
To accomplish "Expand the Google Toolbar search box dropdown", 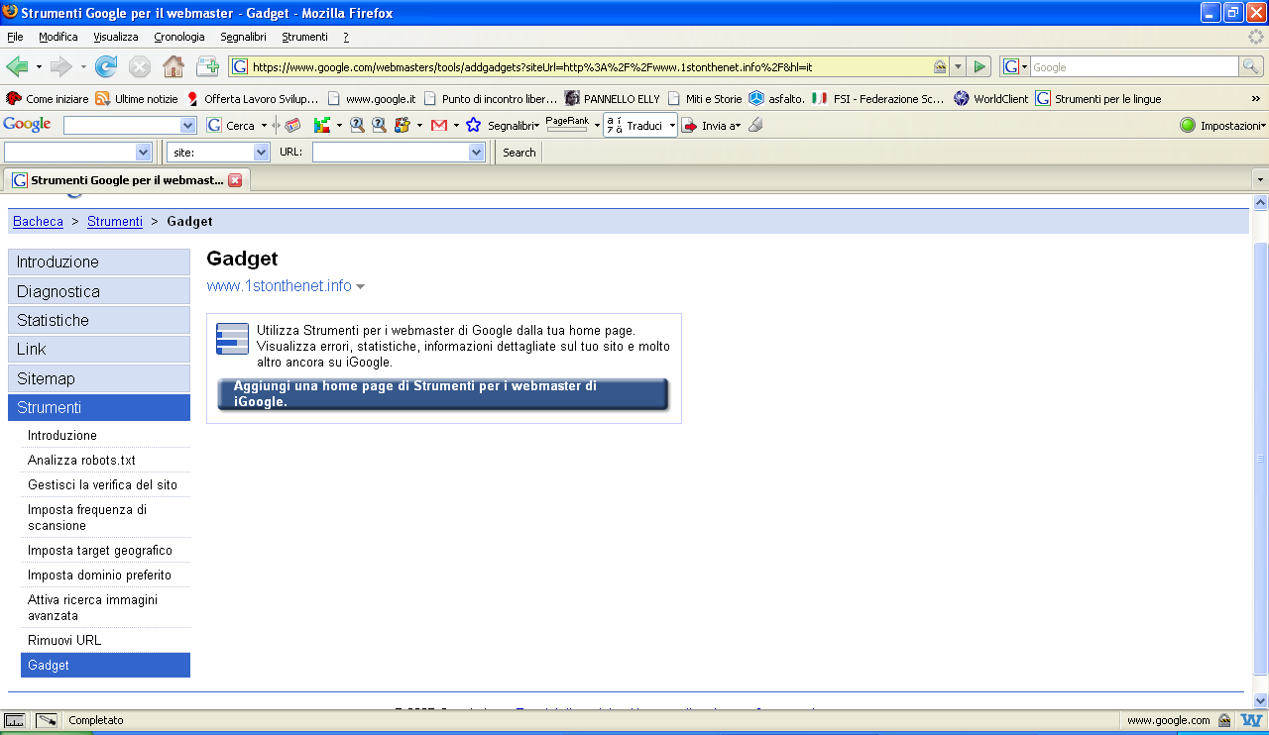I will [x=188, y=125].
